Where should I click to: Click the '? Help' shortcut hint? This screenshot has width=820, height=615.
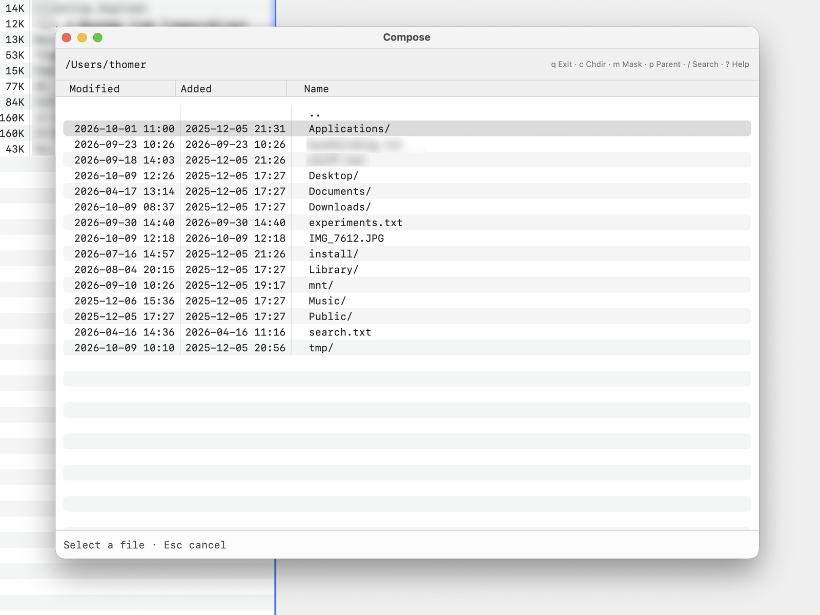[737, 64]
